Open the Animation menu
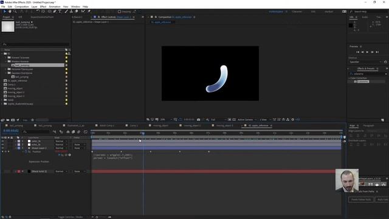The image size is (389, 219). [x=55, y=7]
